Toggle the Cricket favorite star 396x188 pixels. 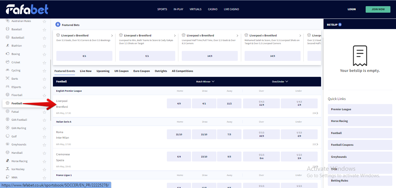44,62
